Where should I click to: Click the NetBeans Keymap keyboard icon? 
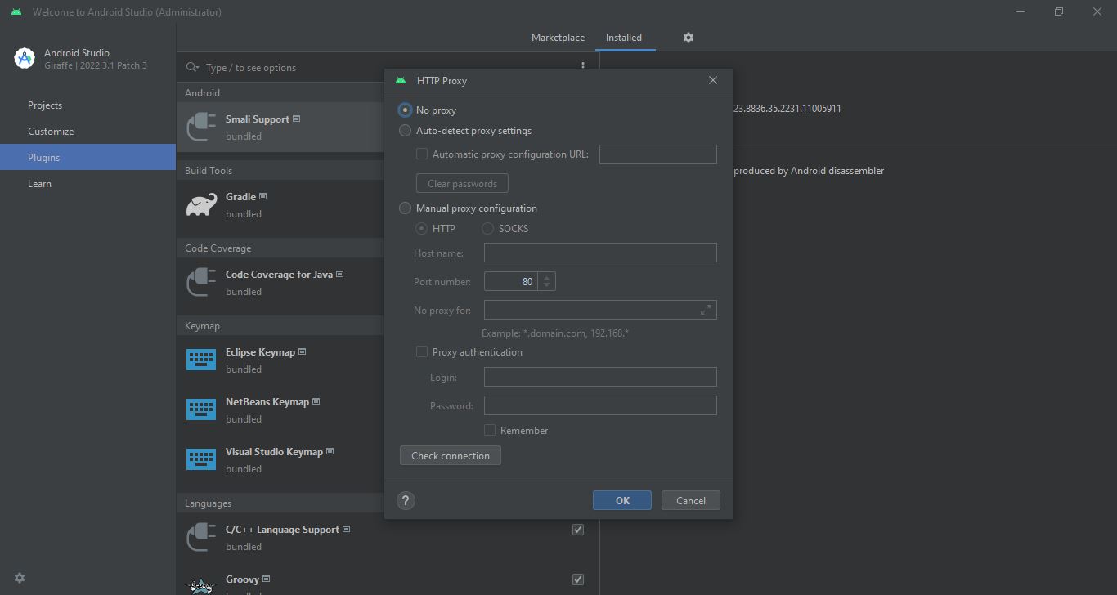(x=201, y=409)
